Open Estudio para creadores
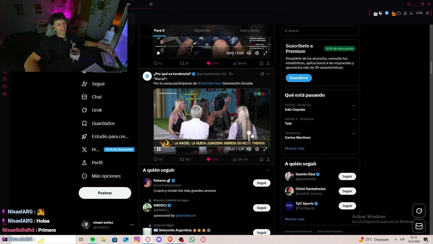Viewport: 433px width, 244px height. click(105, 137)
